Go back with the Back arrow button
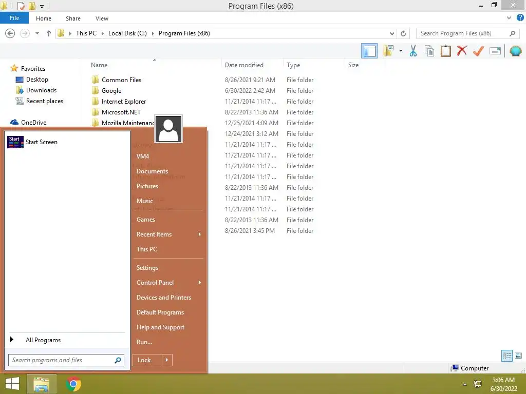526x394 pixels. (x=10, y=33)
